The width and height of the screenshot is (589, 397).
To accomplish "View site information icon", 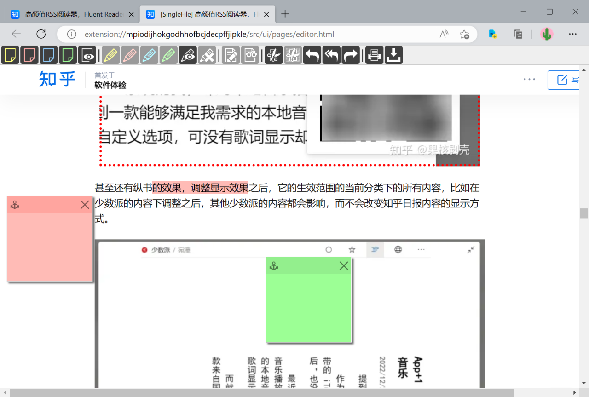I will pos(71,34).
